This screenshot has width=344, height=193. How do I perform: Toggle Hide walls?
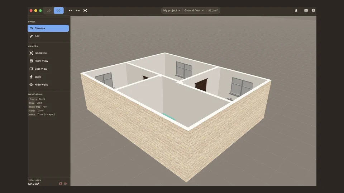pyautogui.click(x=48, y=84)
